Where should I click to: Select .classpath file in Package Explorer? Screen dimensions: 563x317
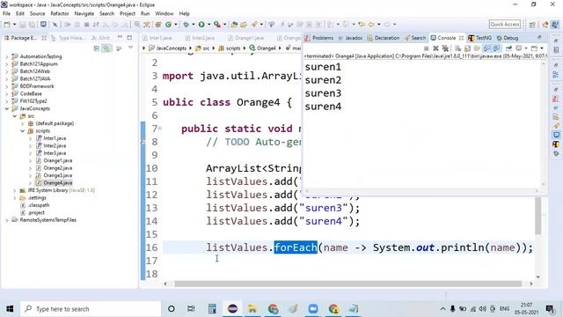39,205
